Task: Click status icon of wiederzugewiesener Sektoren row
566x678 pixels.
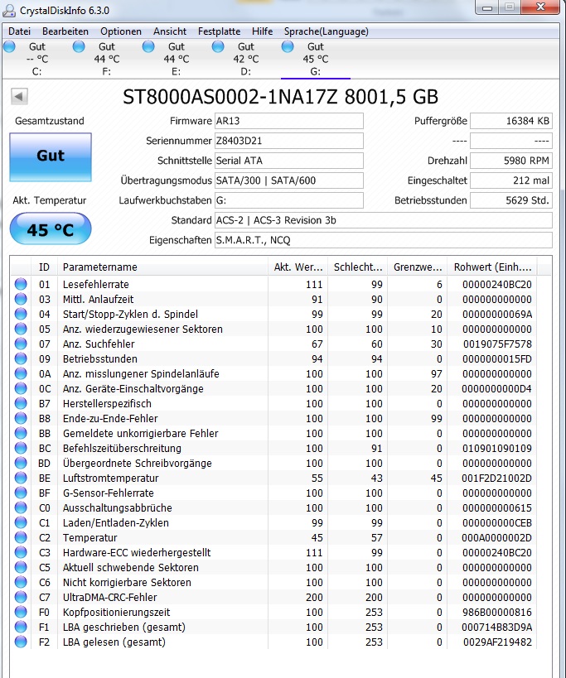Action: pyautogui.click(x=21, y=329)
